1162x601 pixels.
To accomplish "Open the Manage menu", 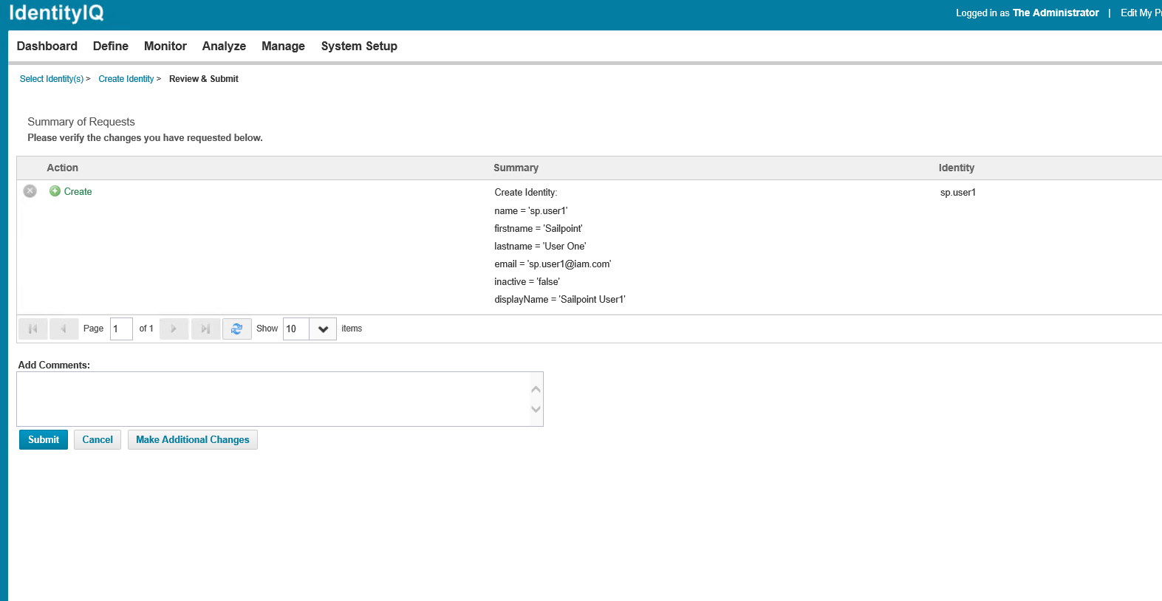I will (x=283, y=46).
